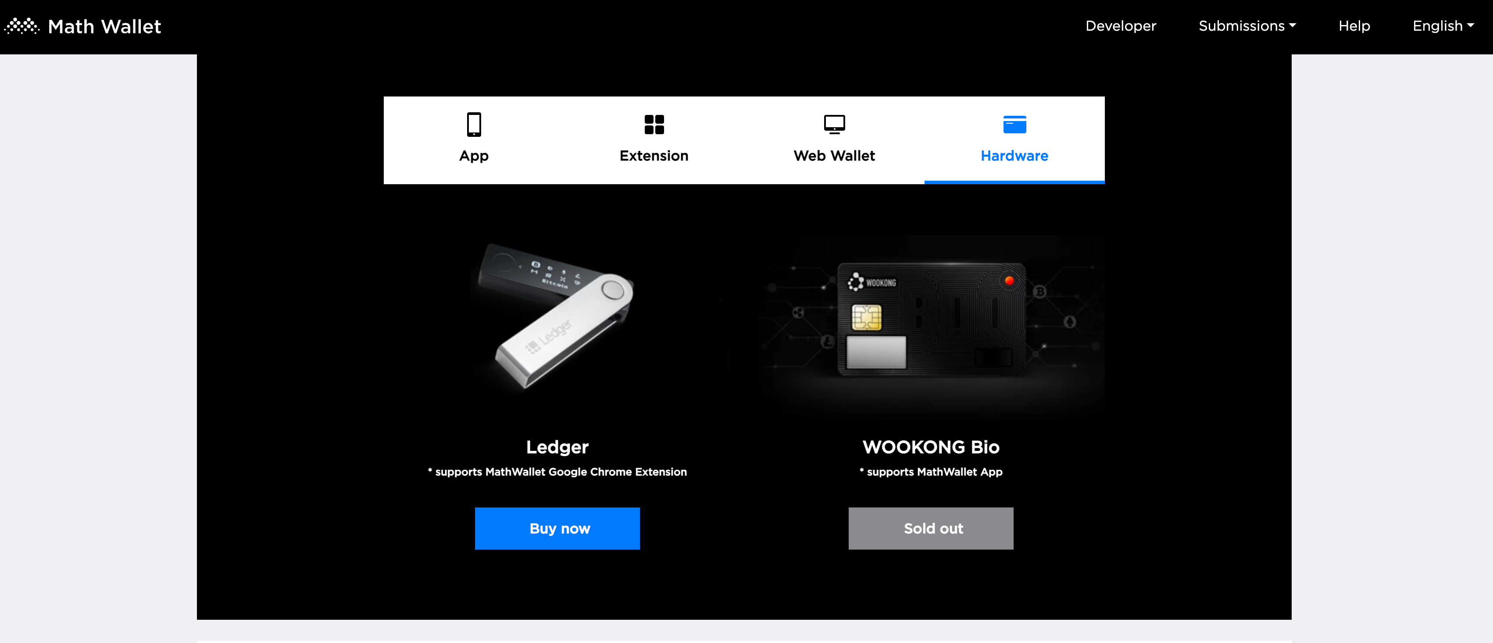This screenshot has height=643, width=1493.
Task: Click the WOOKONG Bio product heading
Action: (931, 447)
